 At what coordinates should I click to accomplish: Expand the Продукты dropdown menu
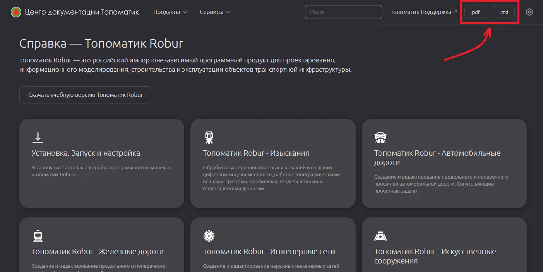[x=170, y=12]
